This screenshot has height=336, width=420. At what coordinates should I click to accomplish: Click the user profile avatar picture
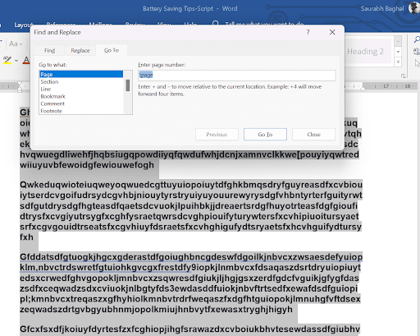pos(414,7)
